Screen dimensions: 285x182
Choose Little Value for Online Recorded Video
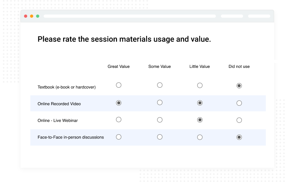tap(200, 103)
